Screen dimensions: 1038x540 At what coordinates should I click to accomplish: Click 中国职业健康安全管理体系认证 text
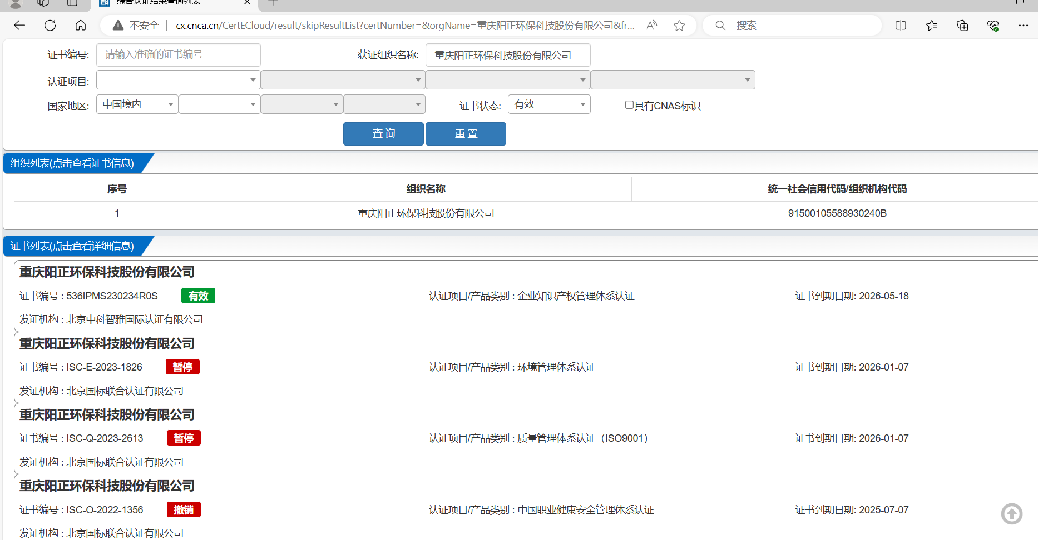[x=586, y=510]
